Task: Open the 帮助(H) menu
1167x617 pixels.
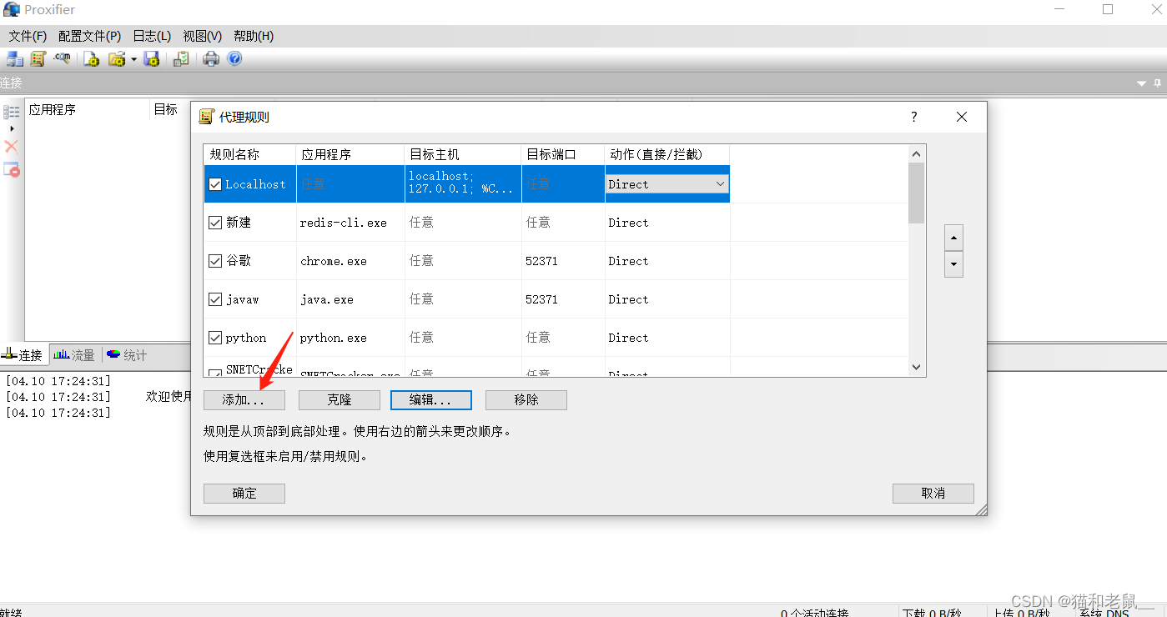Action: [x=254, y=36]
